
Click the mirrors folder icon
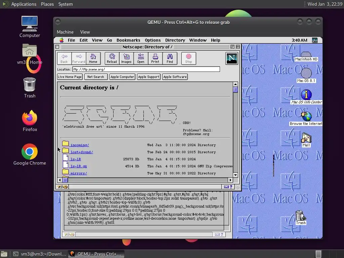point(66,172)
